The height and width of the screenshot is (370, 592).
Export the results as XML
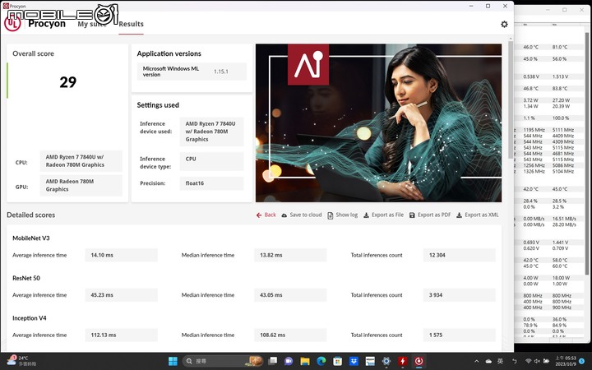(477, 215)
